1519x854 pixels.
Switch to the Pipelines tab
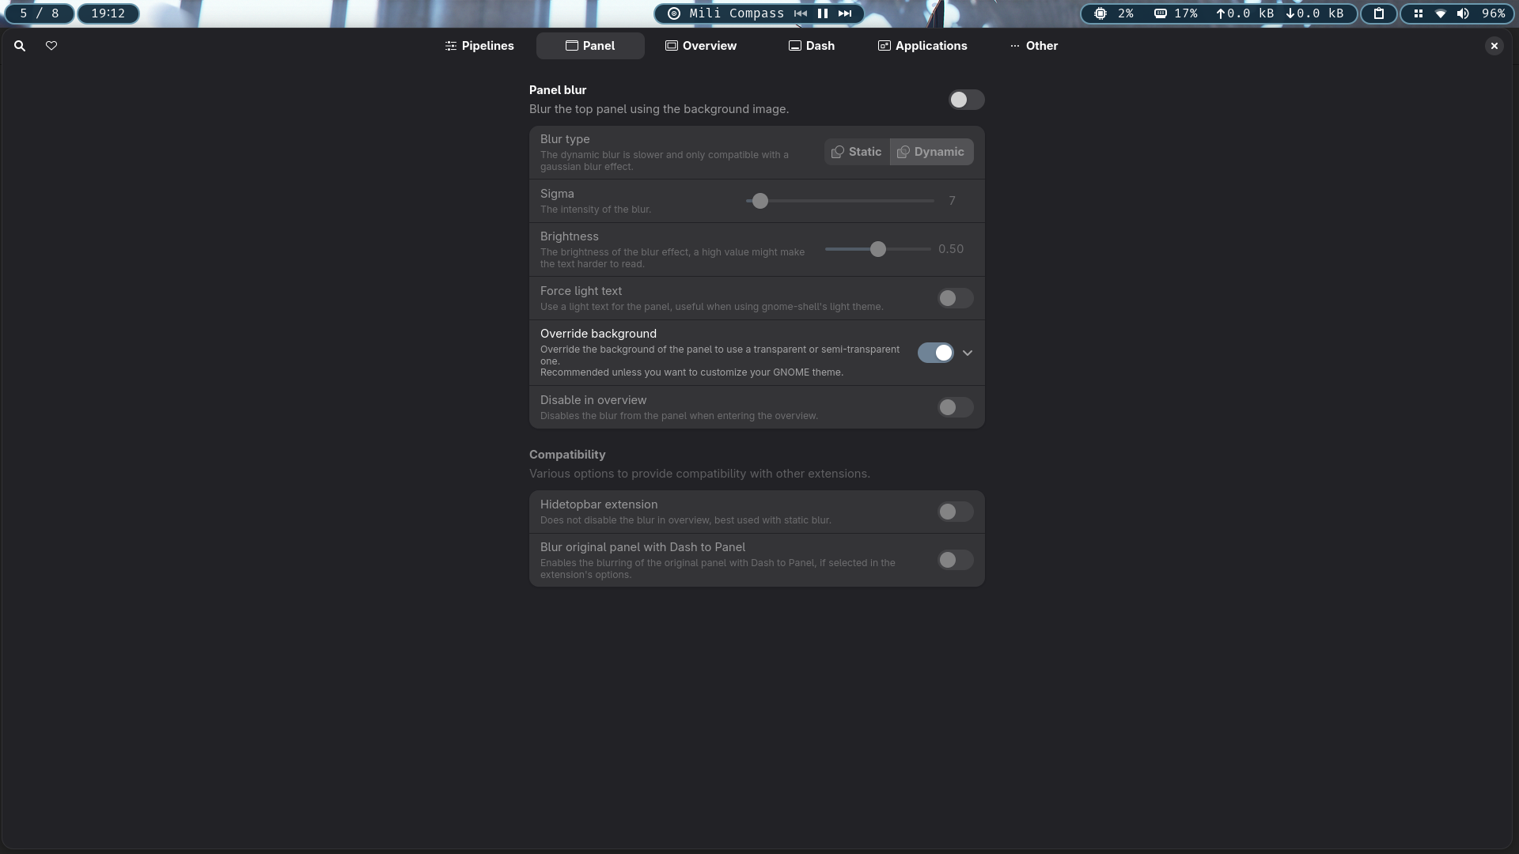tap(479, 46)
